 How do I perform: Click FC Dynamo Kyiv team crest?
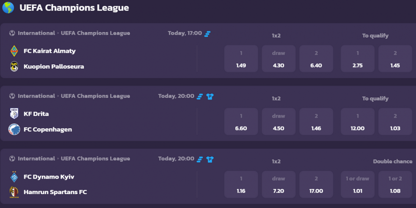pos(14,177)
